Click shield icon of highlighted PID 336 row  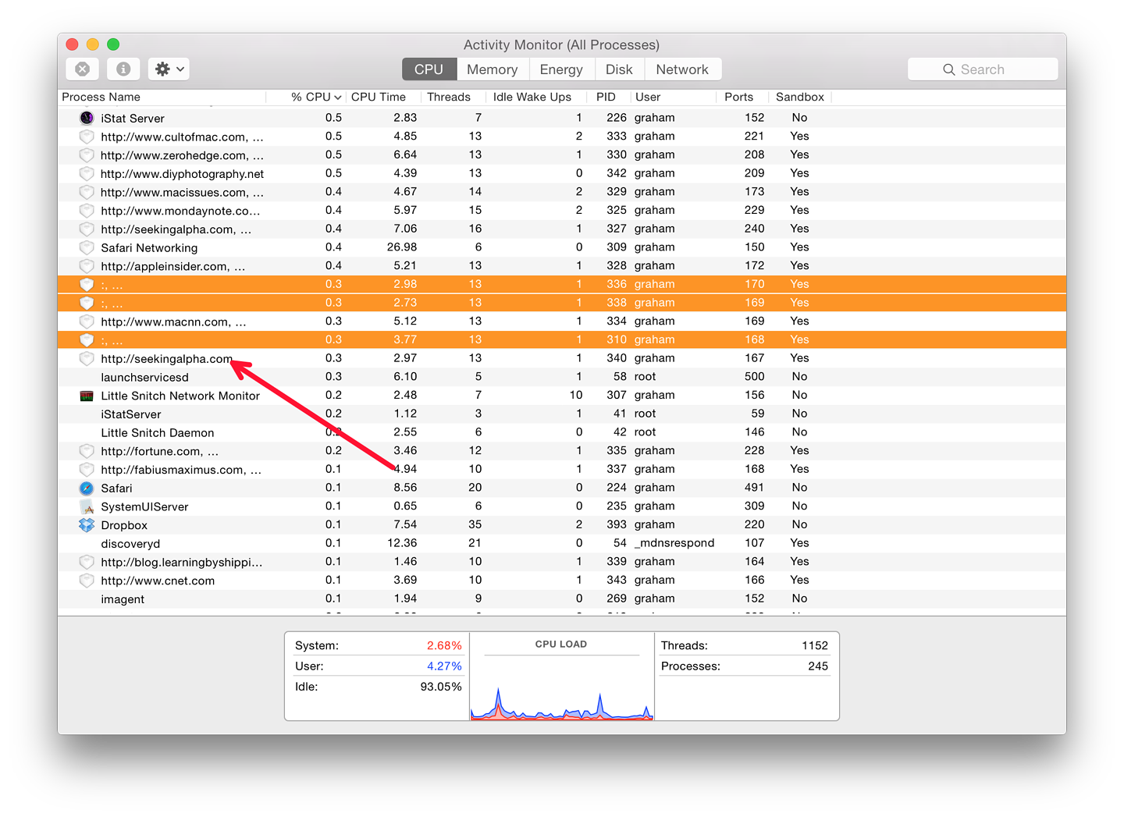[x=87, y=285]
